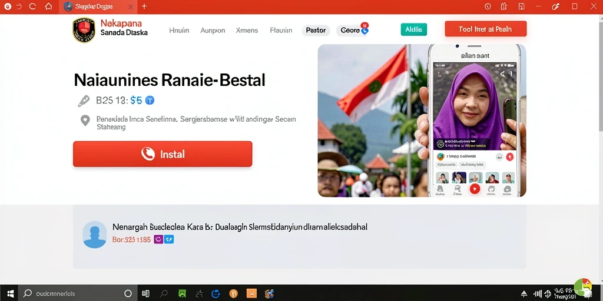Click the browser home icon
This screenshot has height=301, width=603.
point(48,6)
